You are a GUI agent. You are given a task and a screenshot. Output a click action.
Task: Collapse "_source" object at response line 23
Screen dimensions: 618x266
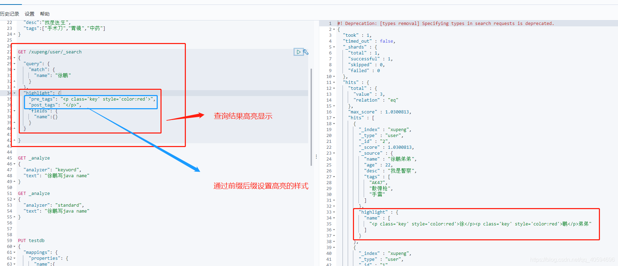(x=334, y=153)
